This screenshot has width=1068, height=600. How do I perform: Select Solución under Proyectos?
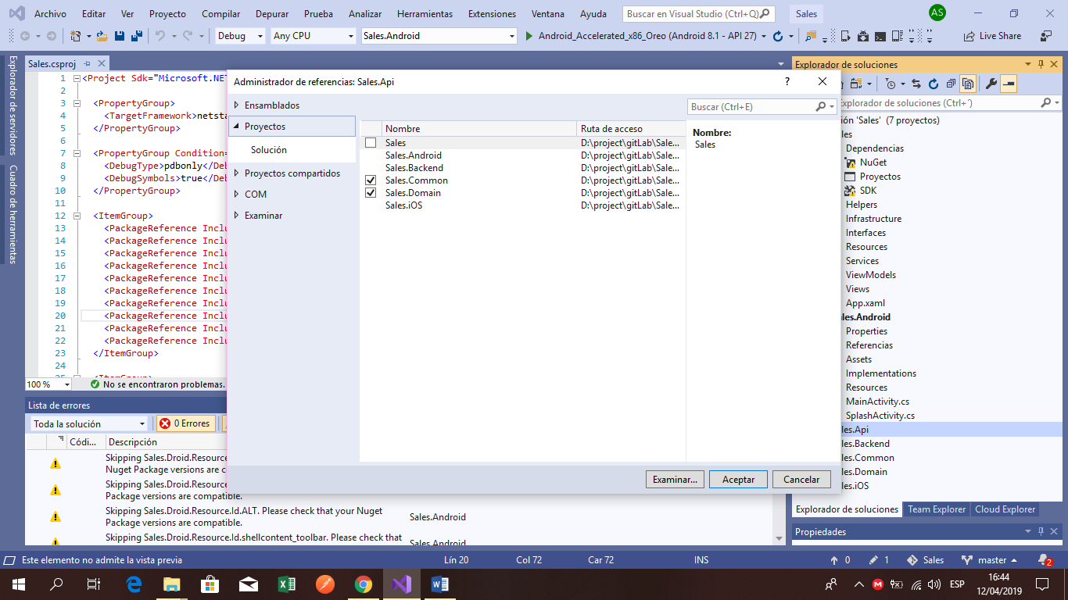(x=269, y=150)
